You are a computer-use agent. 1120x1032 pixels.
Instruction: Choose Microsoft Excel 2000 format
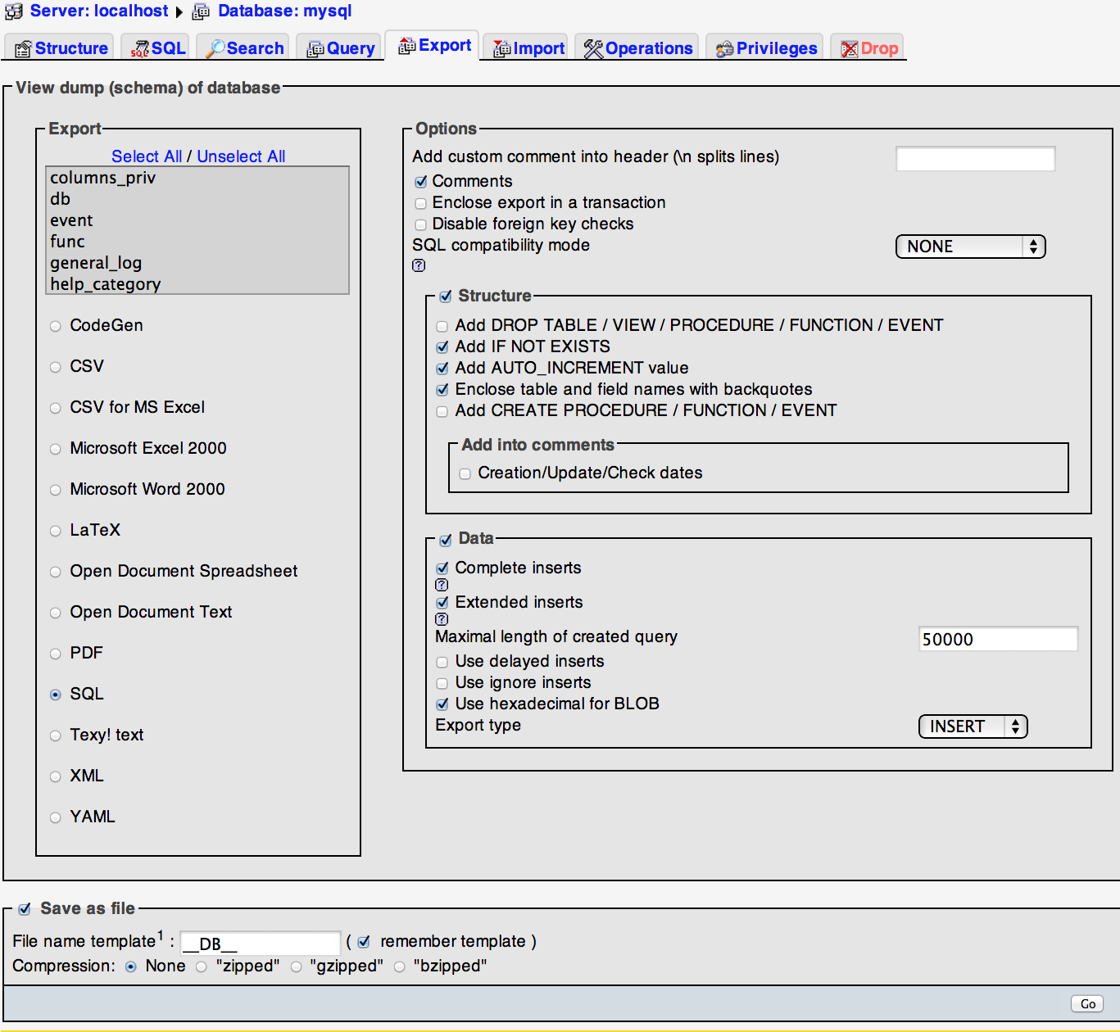[x=56, y=449]
